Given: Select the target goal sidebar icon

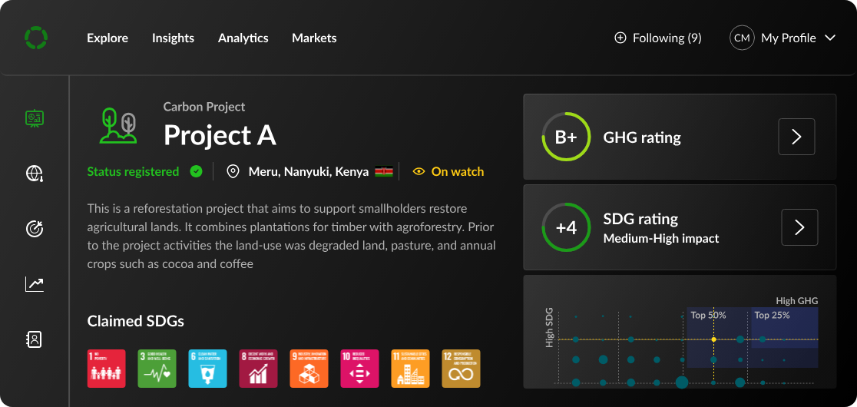Looking at the screenshot, I should click(x=35, y=228).
